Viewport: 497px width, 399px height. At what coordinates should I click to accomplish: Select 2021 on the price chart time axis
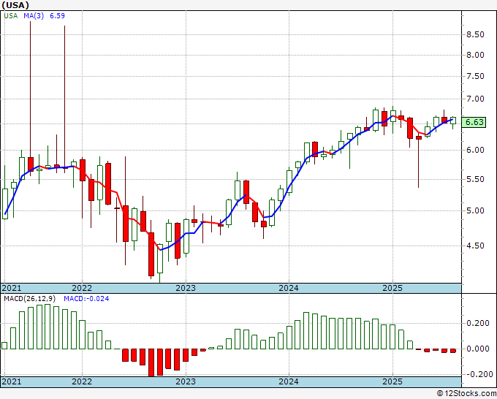(x=12, y=288)
